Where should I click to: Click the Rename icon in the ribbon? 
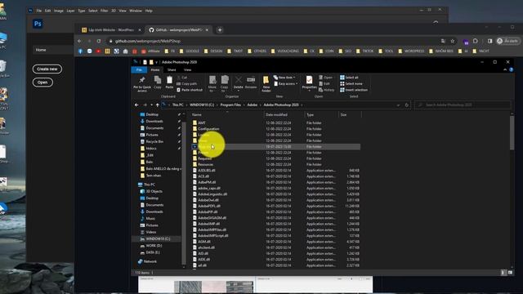pos(251,82)
